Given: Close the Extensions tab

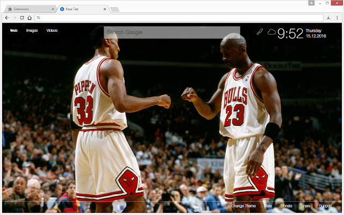Looking at the screenshot, I should (x=53, y=9).
